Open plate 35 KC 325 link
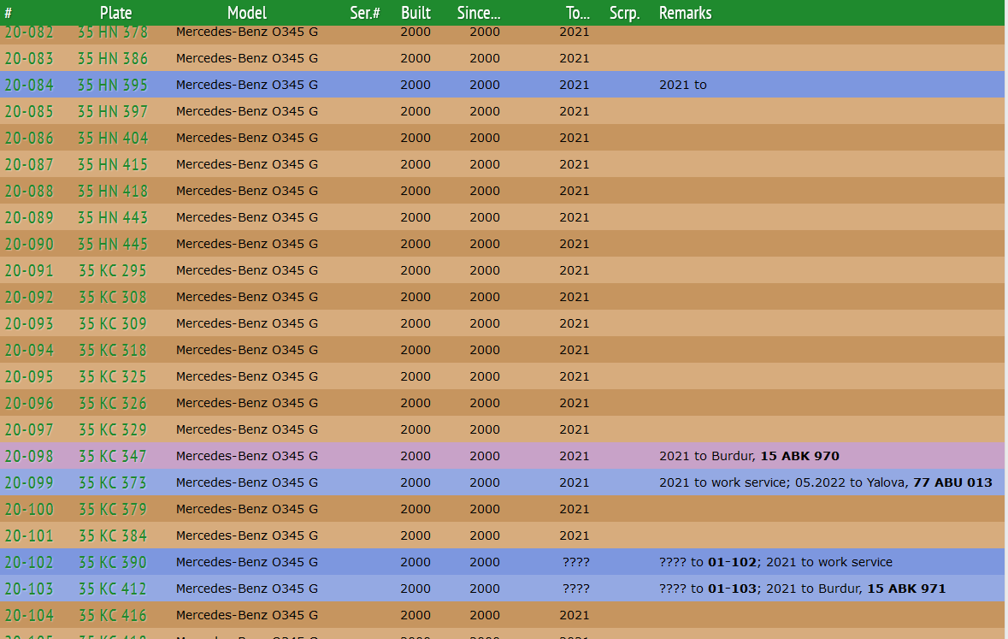The width and height of the screenshot is (1008, 639). click(x=113, y=376)
